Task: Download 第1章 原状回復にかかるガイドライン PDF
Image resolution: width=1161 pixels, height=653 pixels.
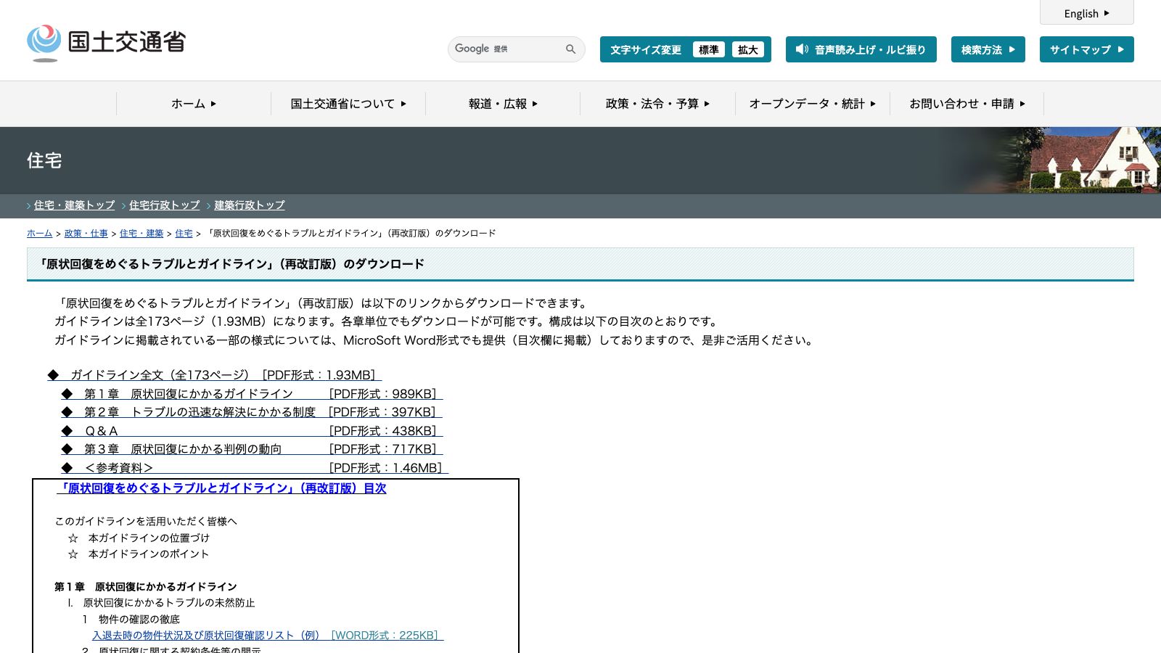Action: pyautogui.click(x=252, y=394)
